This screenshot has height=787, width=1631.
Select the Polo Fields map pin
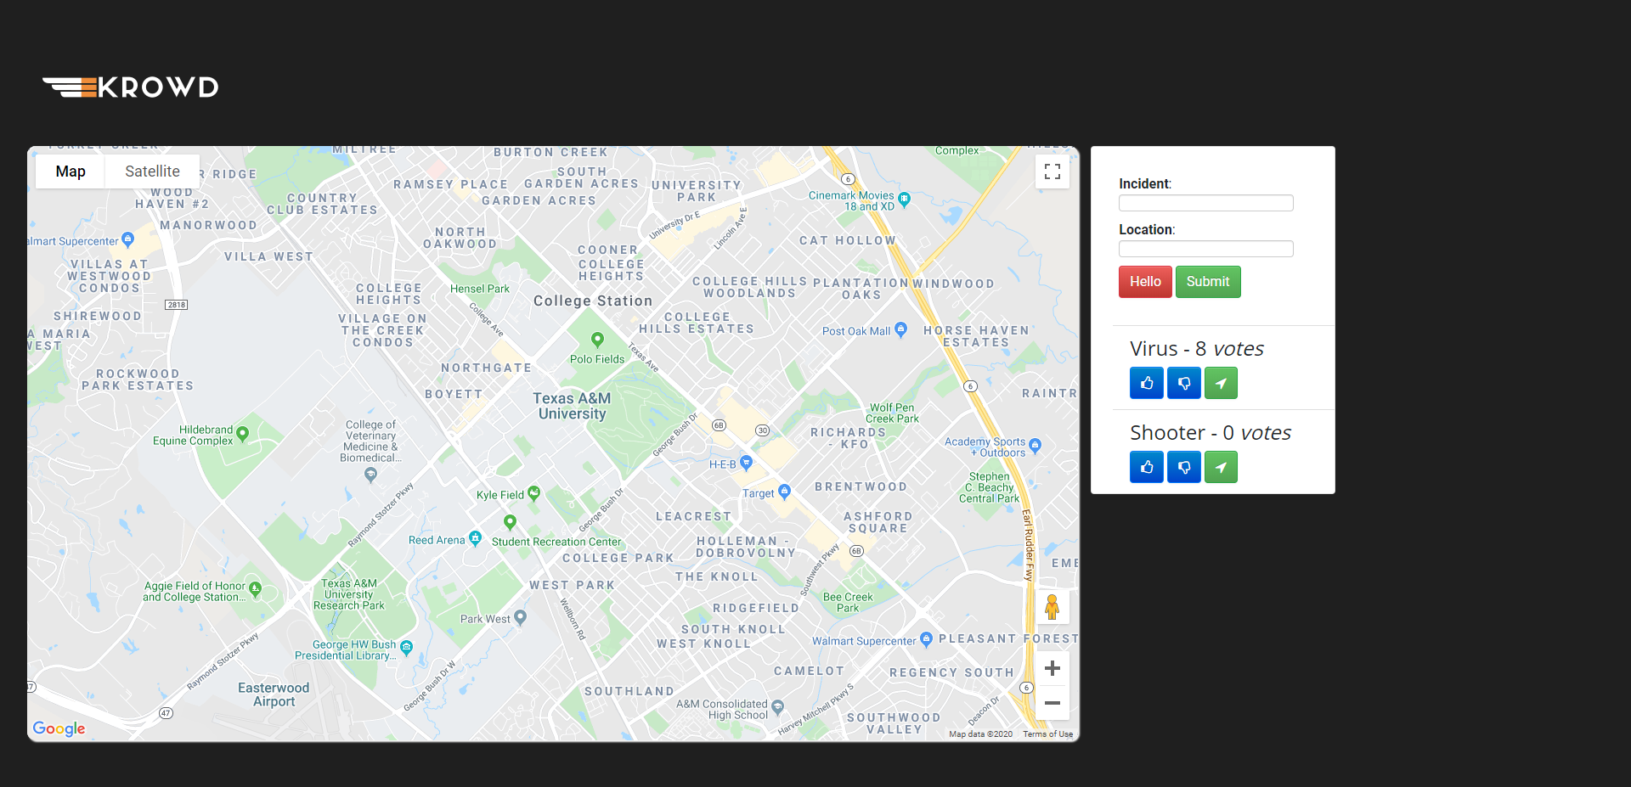pos(598,340)
